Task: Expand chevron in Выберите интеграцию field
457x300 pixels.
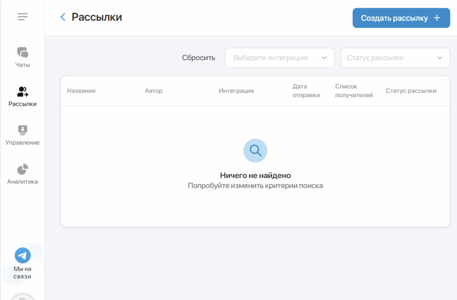Action: pos(324,58)
